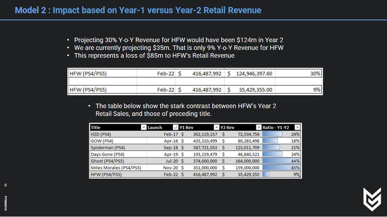Viewport: 387px width, 217px height.
Task: Click the Guerrilla logo icon
Action: click(372, 199)
